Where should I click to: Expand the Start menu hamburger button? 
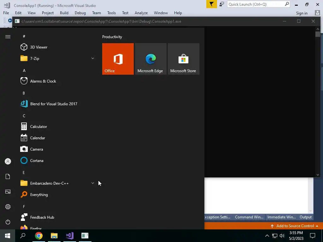pyautogui.click(x=8, y=37)
